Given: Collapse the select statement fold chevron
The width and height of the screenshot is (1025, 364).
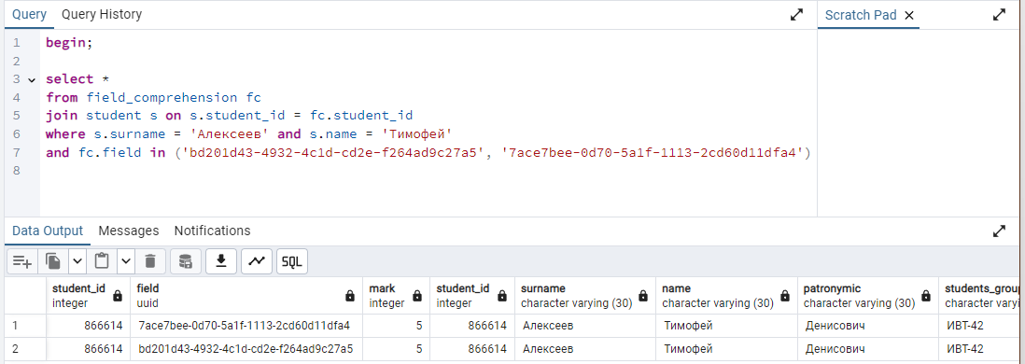Looking at the screenshot, I should 31,79.
